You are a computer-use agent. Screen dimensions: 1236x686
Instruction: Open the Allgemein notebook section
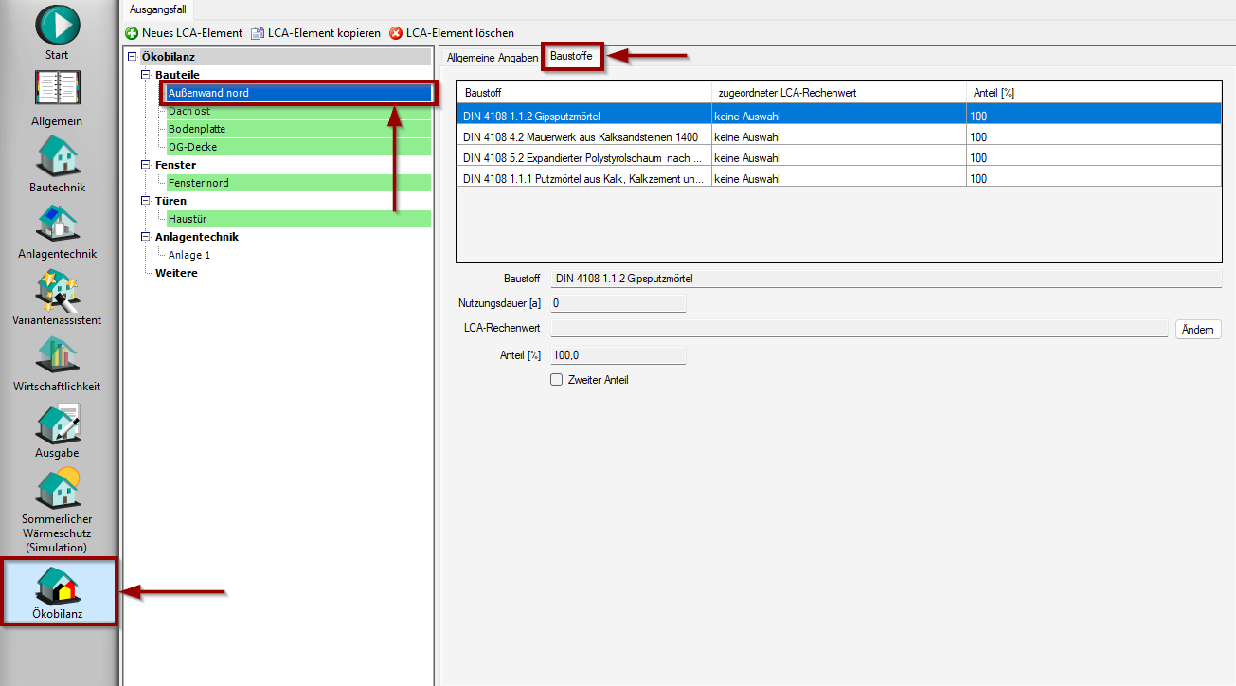pos(57,91)
